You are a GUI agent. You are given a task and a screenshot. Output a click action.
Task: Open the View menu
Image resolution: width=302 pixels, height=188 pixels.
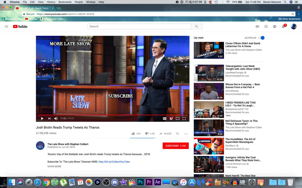coord(40,2)
